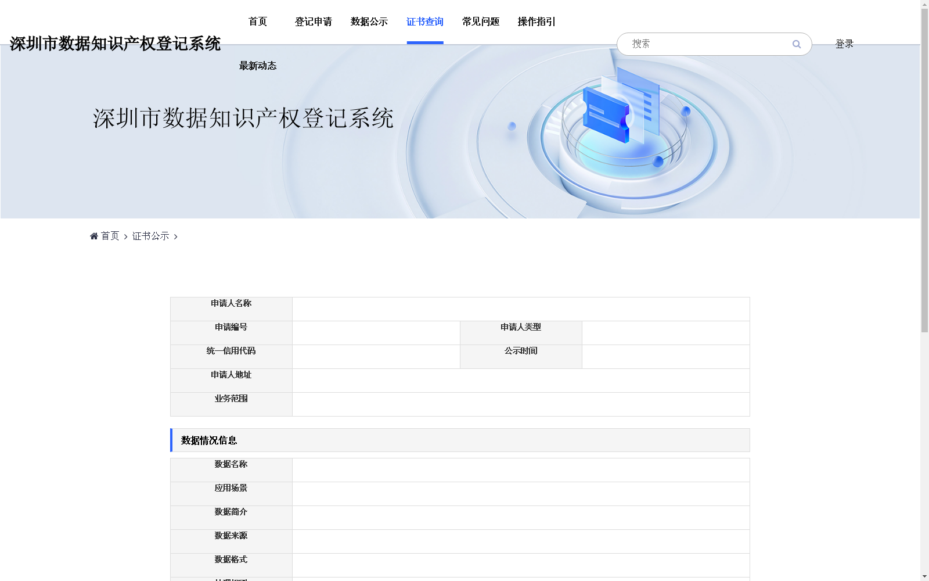Click the 数据来源 label cell
929x581 pixels.
pos(231,541)
